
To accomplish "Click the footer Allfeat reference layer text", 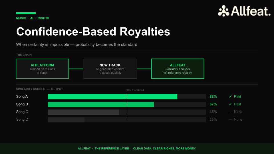I will tap(137, 149).
